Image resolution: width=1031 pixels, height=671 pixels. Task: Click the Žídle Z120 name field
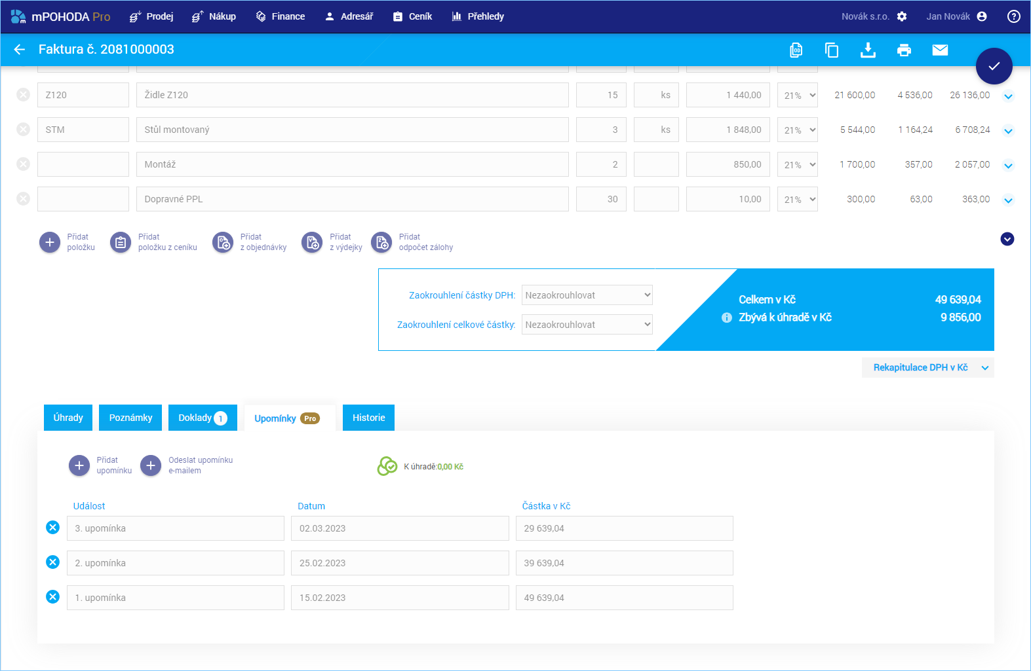[x=353, y=95]
